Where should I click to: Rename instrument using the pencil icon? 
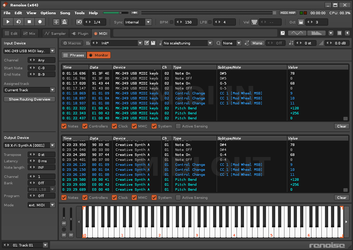146,43
